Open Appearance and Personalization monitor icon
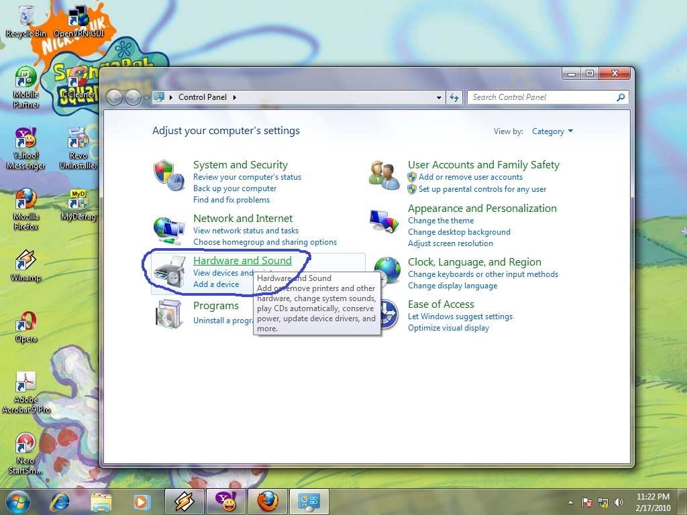Screen dimensions: 687x515 tap(384, 221)
